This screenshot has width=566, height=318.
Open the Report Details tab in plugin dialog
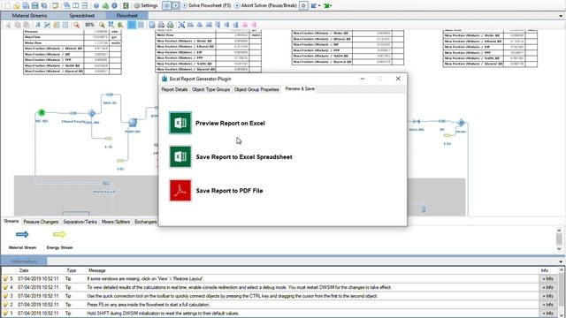coord(174,89)
